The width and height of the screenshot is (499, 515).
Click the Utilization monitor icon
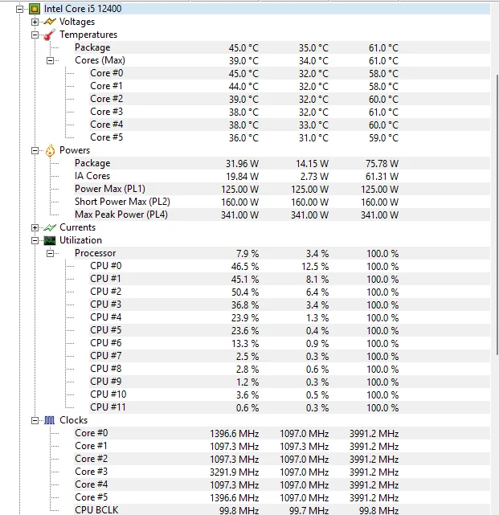click(x=50, y=240)
